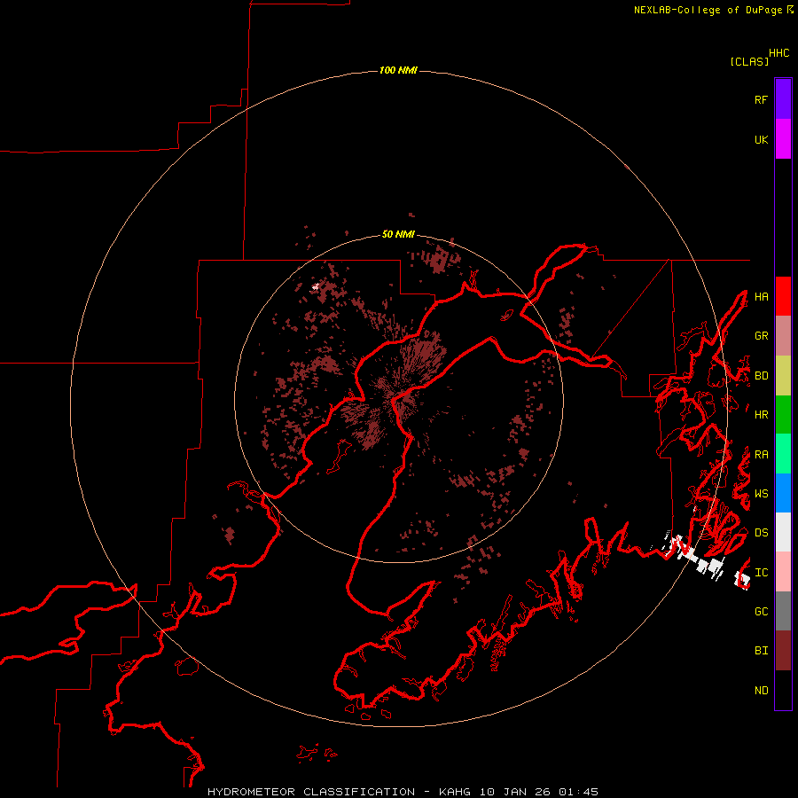Click the yellow BD color swatch
798x798 pixels.
[783, 376]
